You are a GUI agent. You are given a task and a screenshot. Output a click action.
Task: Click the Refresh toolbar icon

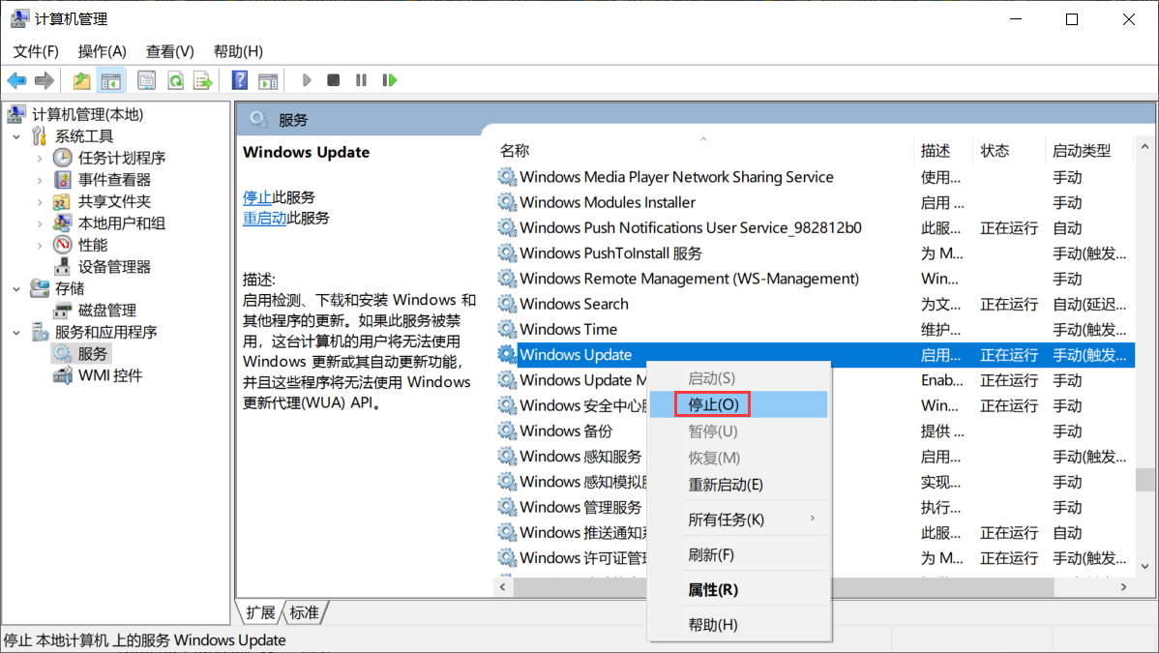pyautogui.click(x=175, y=80)
